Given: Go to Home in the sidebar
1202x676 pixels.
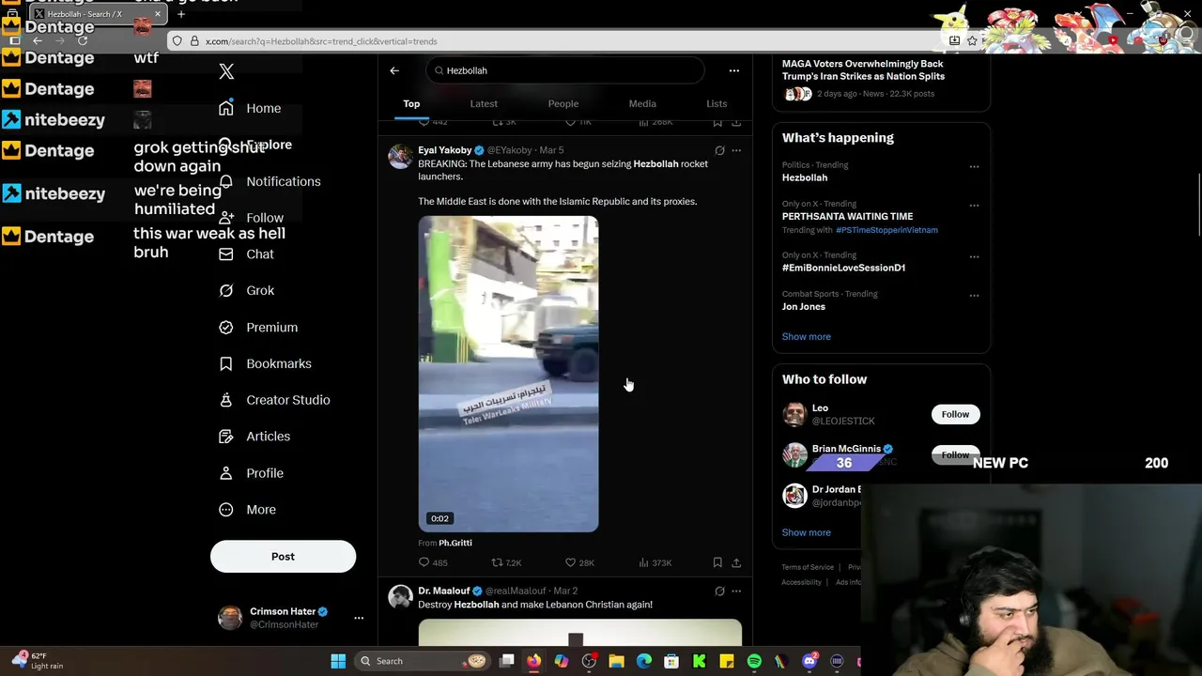Looking at the screenshot, I should (x=250, y=108).
